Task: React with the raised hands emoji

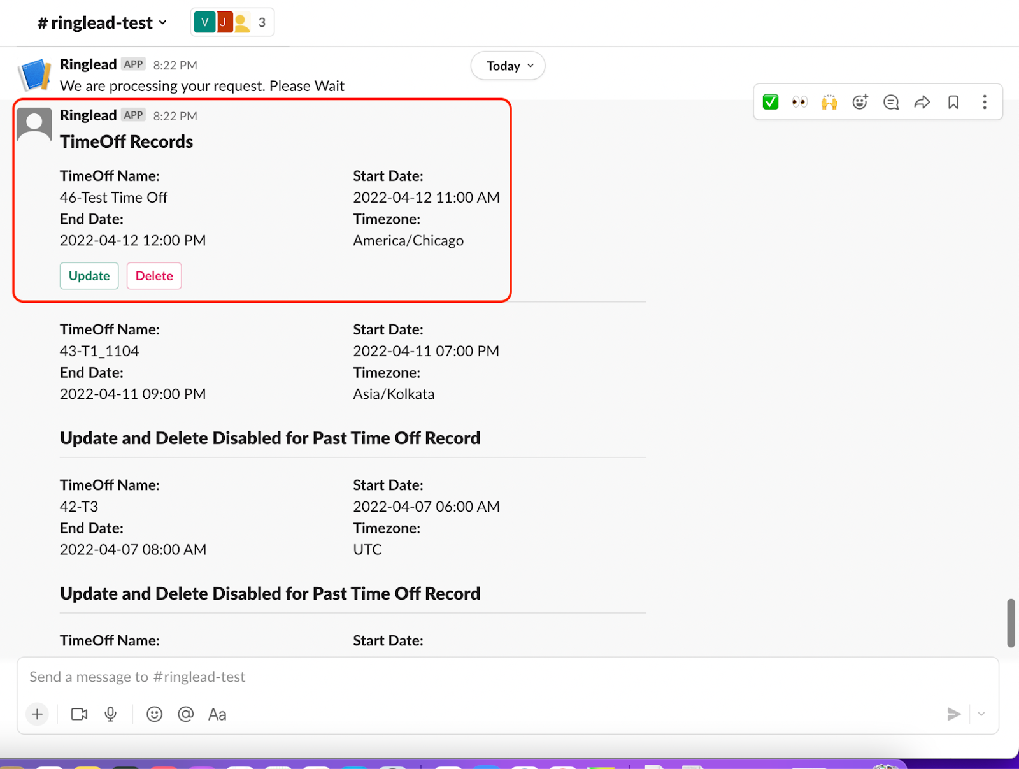Action: coord(829,101)
